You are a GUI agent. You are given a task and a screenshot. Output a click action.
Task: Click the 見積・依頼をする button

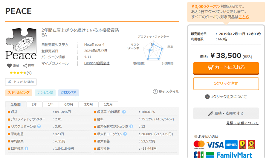226,113
